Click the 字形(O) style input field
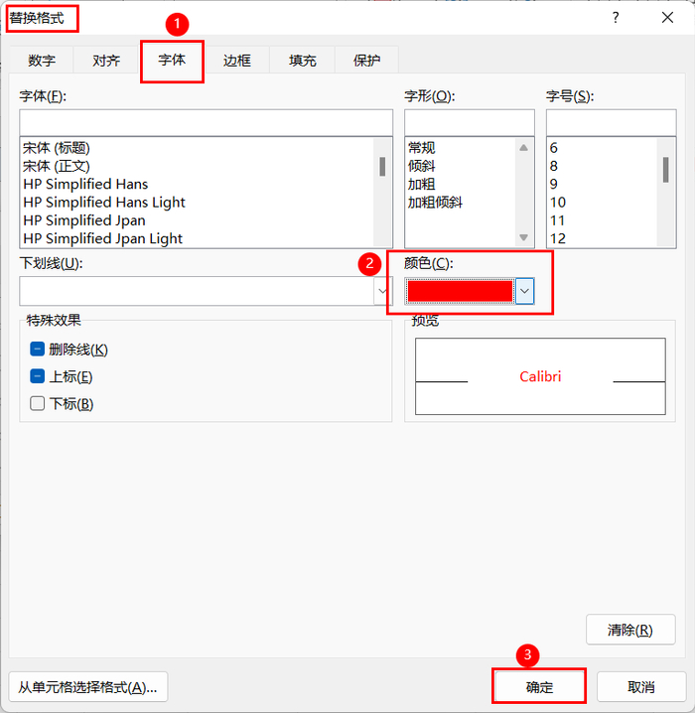The image size is (695, 713). point(469,122)
